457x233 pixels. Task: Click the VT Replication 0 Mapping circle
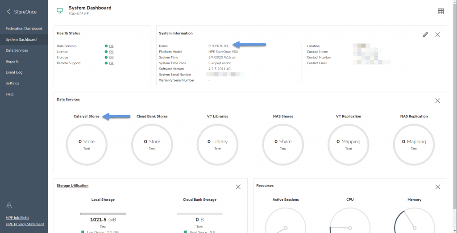pos(349,144)
